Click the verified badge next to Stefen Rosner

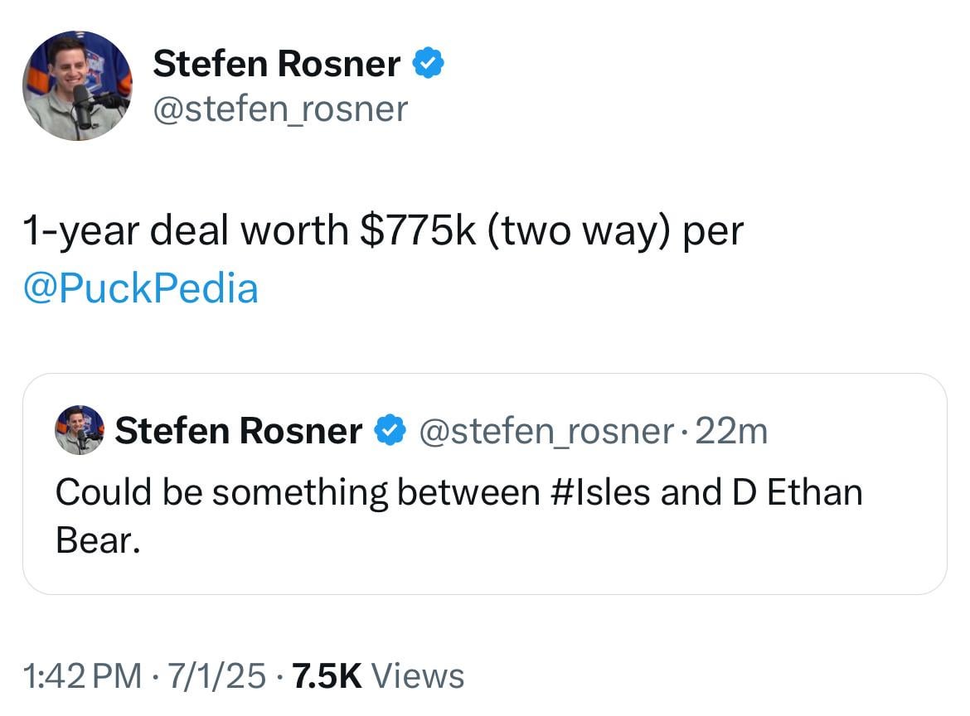[x=428, y=61]
